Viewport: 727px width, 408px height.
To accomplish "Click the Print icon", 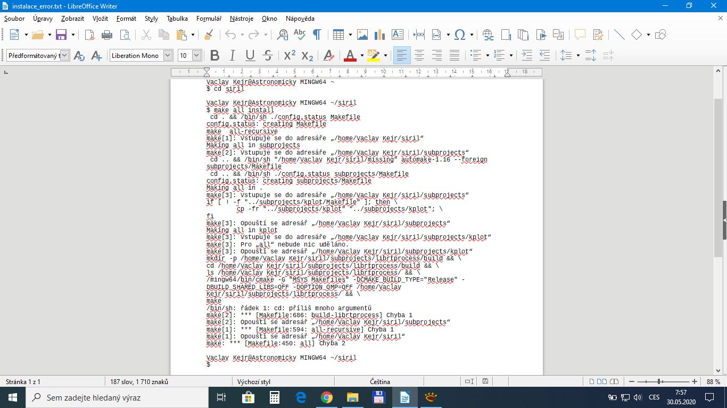I will (x=107, y=35).
